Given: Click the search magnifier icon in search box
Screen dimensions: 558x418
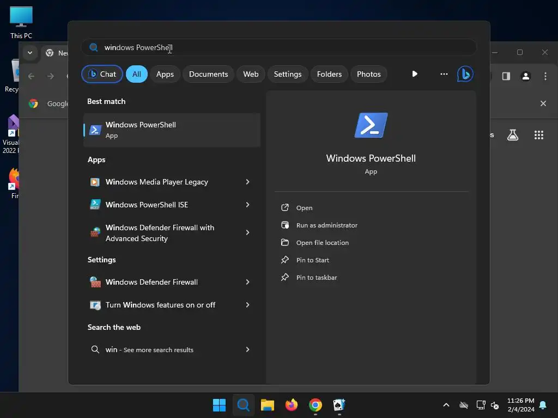Looking at the screenshot, I should pyautogui.click(x=94, y=47).
